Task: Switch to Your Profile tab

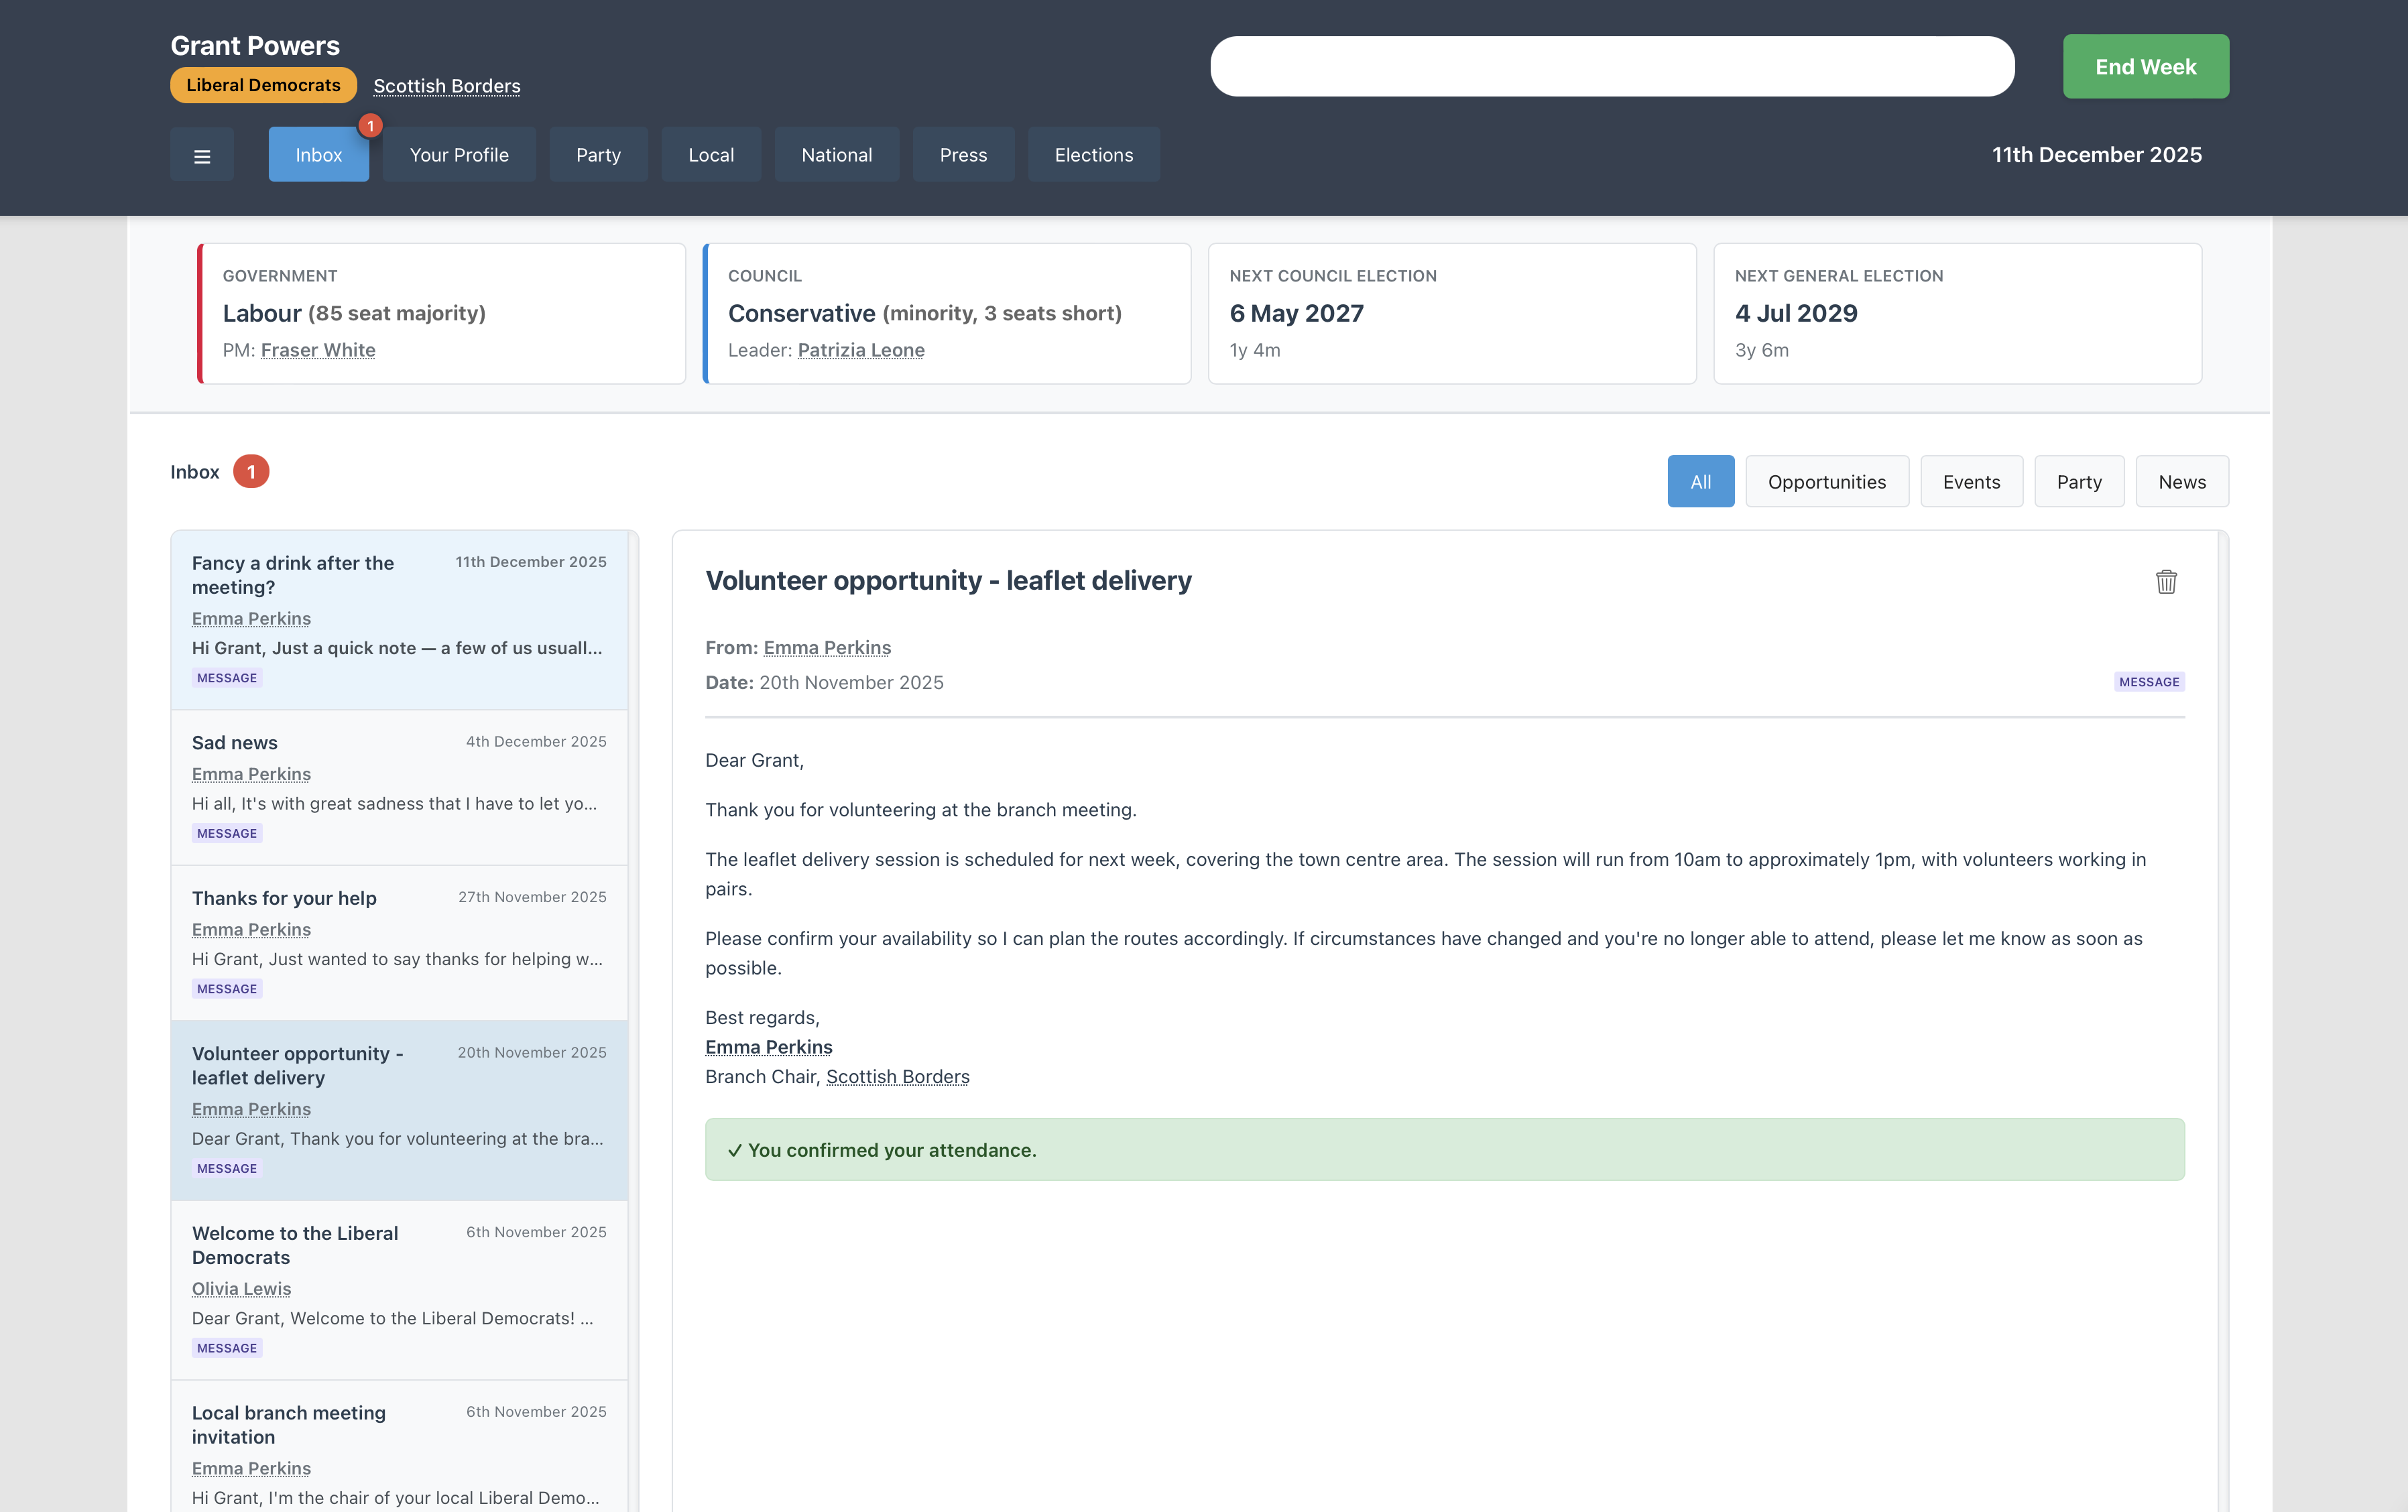Action: (459, 155)
